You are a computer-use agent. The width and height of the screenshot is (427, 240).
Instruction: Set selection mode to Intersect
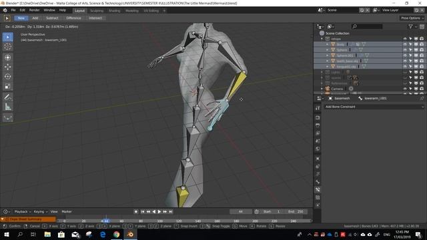pos(95,18)
